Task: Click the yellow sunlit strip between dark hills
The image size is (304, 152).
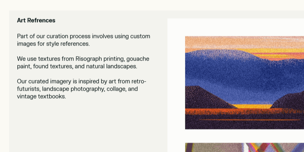Action: [252, 106]
